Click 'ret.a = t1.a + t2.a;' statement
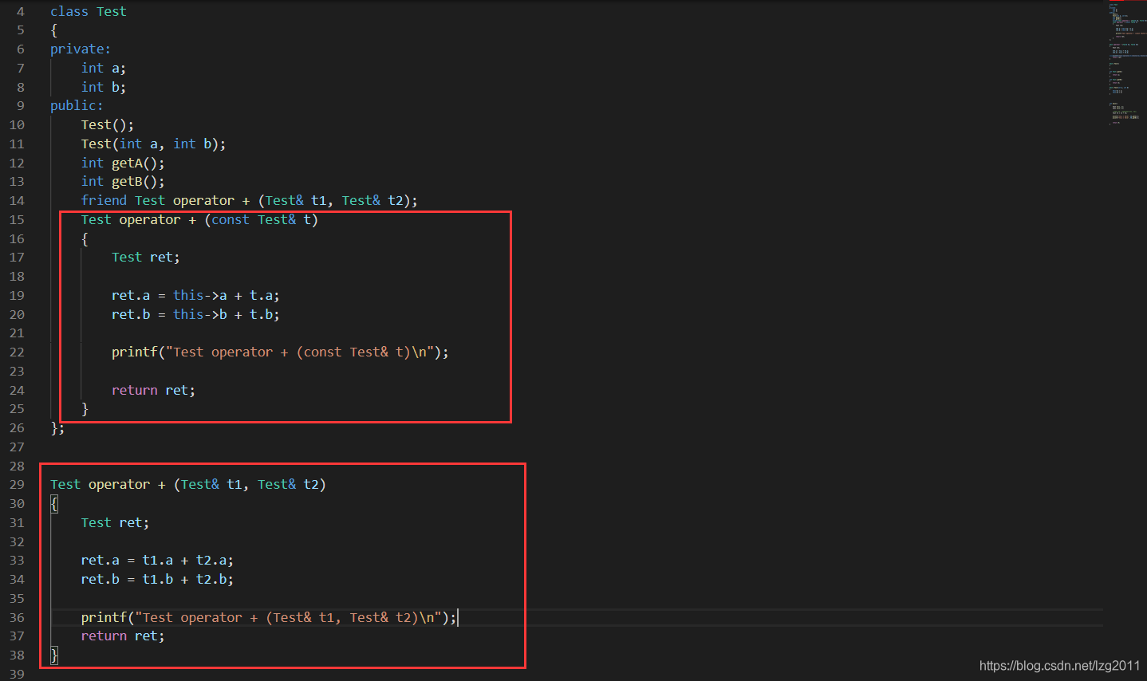This screenshot has width=1147, height=681. pyautogui.click(x=157, y=561)
